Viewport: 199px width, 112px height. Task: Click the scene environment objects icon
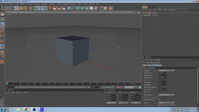91,8
